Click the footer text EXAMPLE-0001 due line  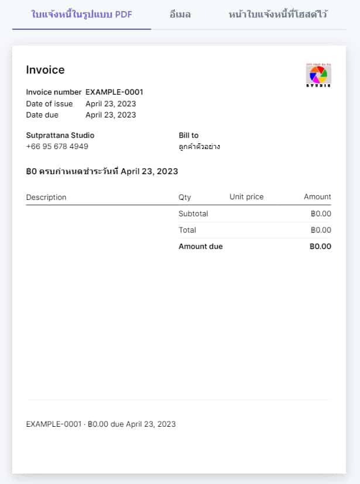pyautogui.click(x=101, y=424)
